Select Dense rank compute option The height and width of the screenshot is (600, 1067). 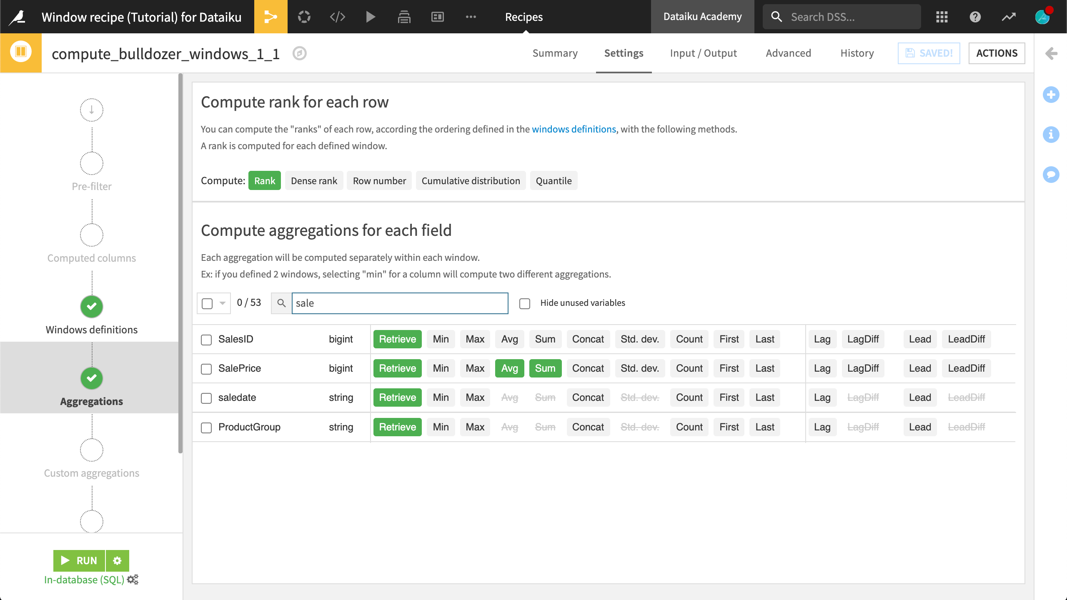(x=314, y=180)
